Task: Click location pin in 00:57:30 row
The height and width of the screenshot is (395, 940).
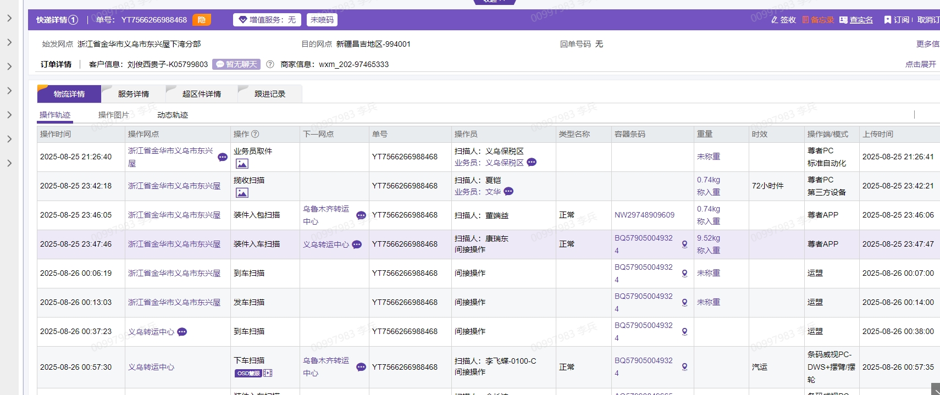Action: pos(684,367)
